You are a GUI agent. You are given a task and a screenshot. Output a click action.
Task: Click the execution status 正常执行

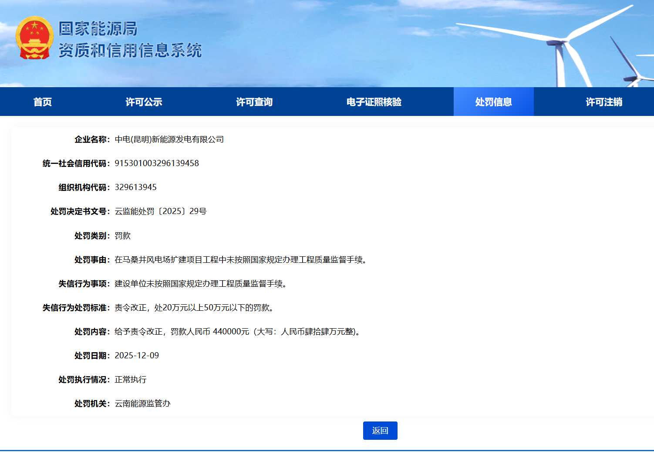(130, 380)
